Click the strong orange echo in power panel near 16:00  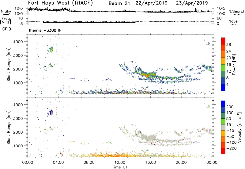tap(147, 75)
